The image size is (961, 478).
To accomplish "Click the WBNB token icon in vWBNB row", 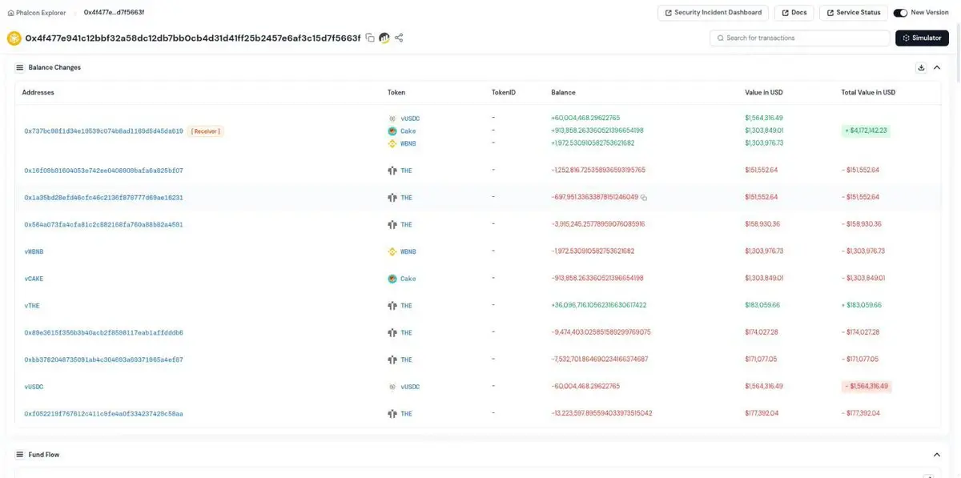I will (392, 251).
